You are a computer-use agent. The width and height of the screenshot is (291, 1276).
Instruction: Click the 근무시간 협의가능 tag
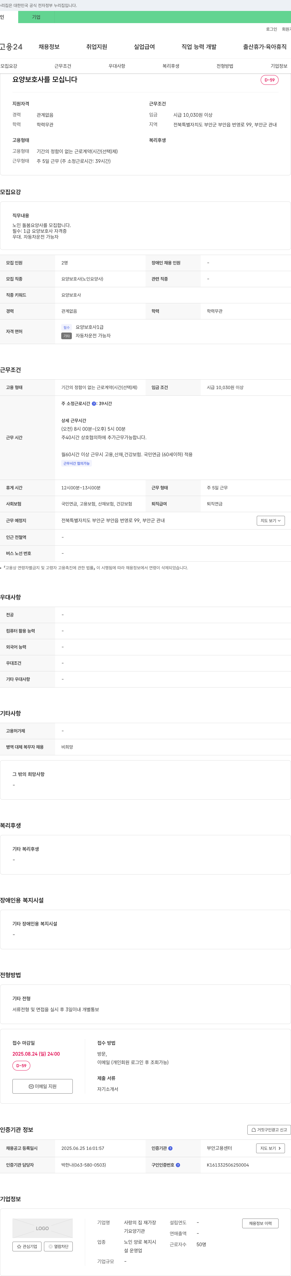coord(77,464)
